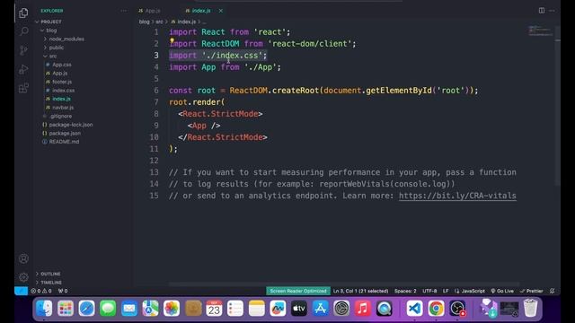Open the Manage gear icon
This screenshot has width=575, height=323.
point(23,277)
